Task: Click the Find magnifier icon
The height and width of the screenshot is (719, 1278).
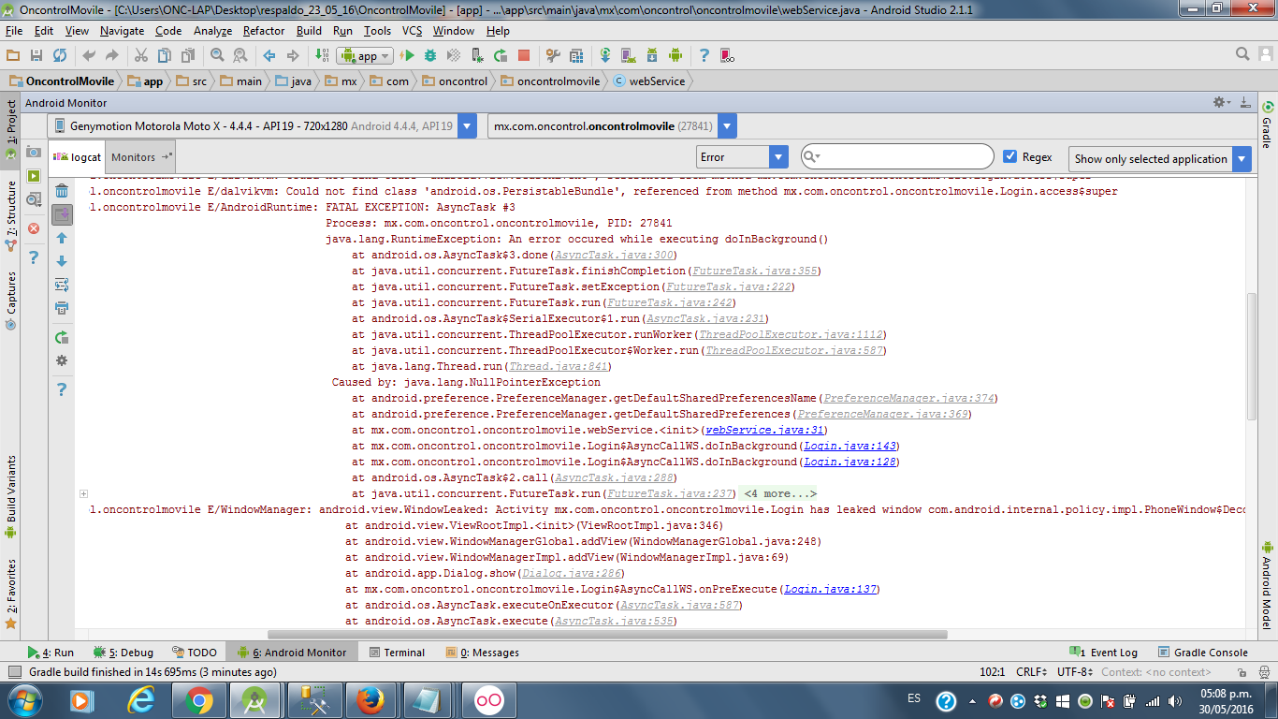Action: tap(217, 56)
